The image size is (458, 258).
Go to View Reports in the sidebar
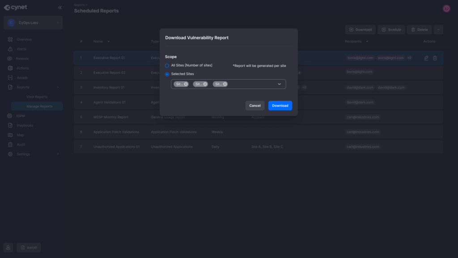37,97
